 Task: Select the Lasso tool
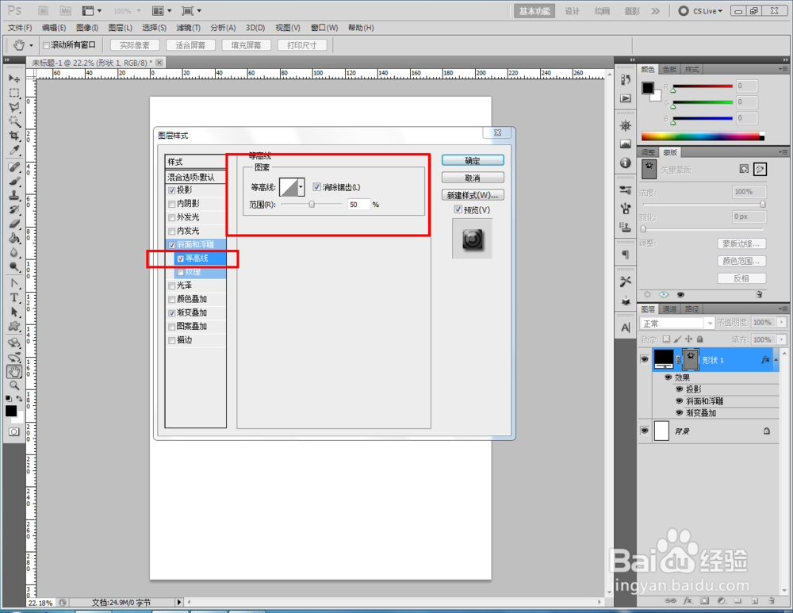click(x=14, y=107)
